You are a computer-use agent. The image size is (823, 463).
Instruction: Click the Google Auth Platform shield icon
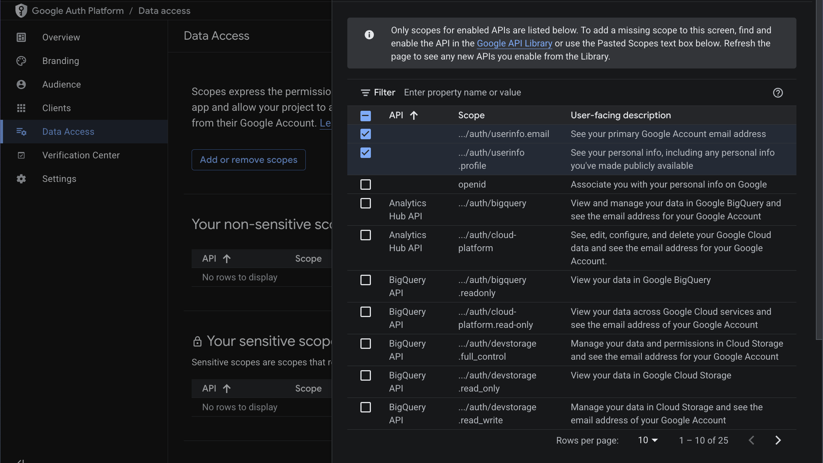click(21, 10)
